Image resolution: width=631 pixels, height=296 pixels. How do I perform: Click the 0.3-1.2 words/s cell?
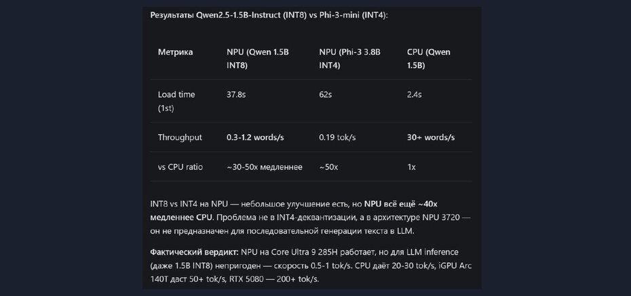(255, 138)
